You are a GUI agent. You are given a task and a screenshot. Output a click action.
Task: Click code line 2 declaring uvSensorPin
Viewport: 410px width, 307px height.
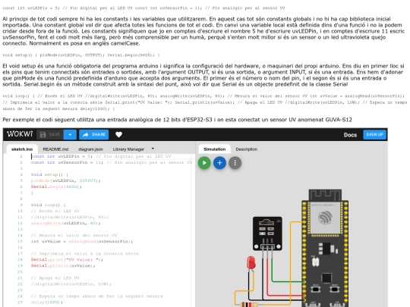[x=111, y=162]
